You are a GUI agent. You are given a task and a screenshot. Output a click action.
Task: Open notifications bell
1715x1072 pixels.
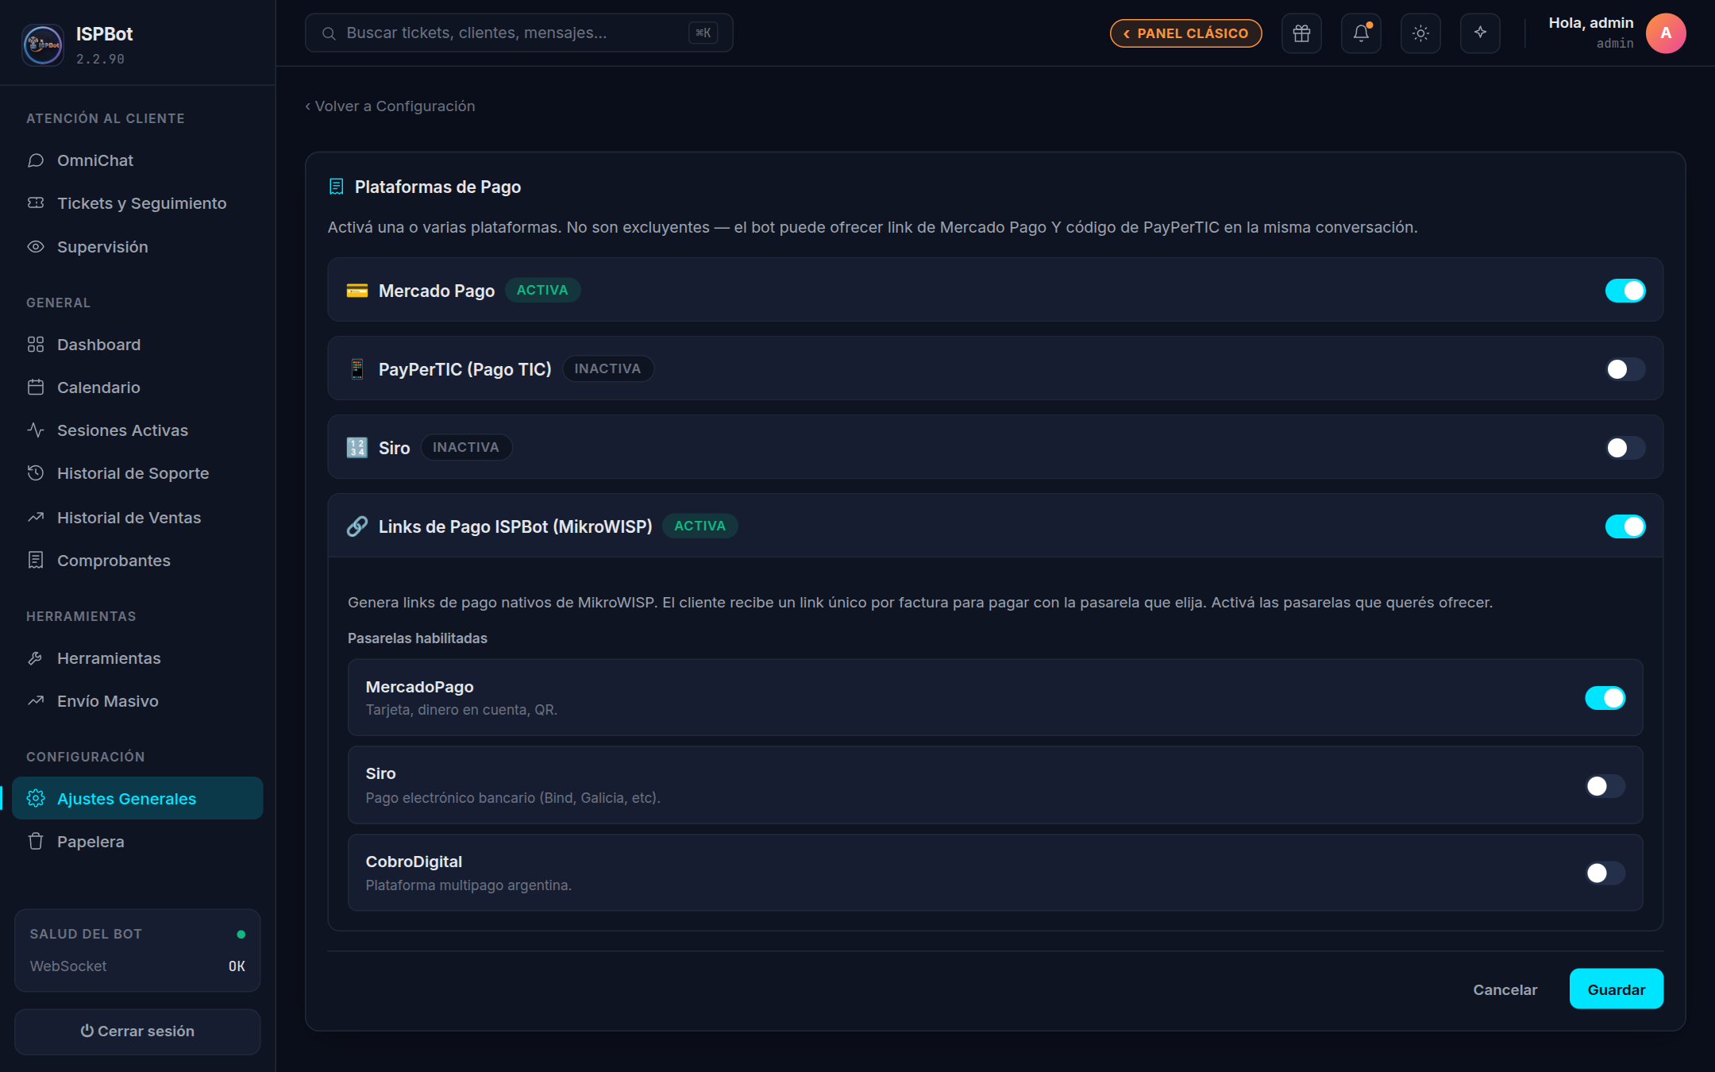tap(1361, 33)
